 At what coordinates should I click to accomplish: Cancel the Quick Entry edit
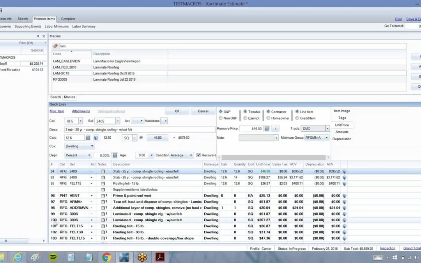point(203,111)
